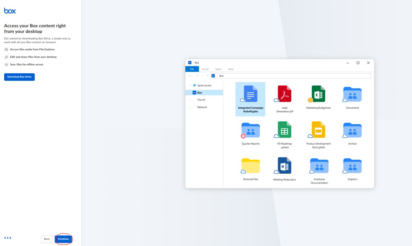Expand the This PC tree node
Screen dimensions: 412x246
[x=190, y=100]
